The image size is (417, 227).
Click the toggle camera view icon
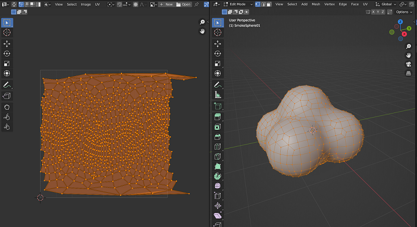[x=409, y=64]
